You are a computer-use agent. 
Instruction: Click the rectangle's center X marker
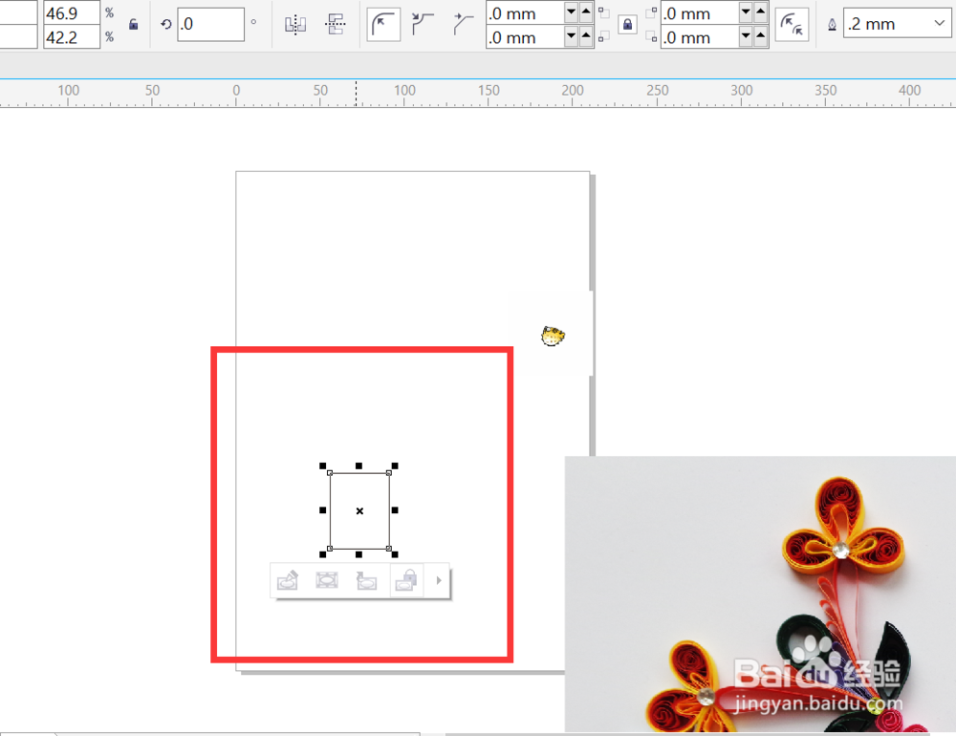click(359, 511)
